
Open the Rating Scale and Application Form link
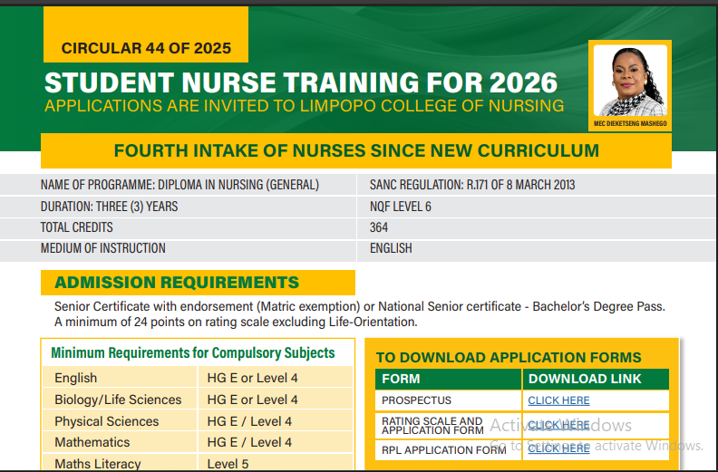point(558,425)
